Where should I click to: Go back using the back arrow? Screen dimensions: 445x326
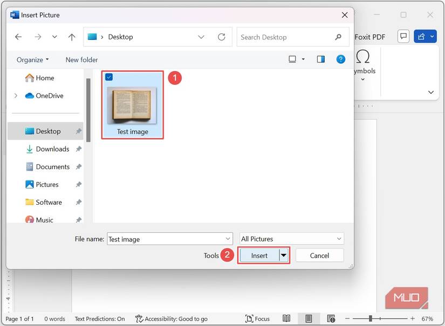18,37
